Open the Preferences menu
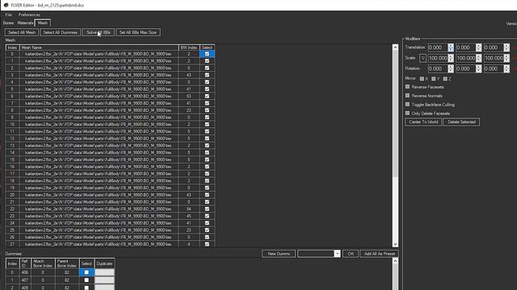Image resolution: width=517 pixels, height=290 pixels. (29, 14)
